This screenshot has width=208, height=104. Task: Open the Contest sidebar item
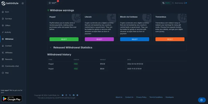[x=8, y=46]
